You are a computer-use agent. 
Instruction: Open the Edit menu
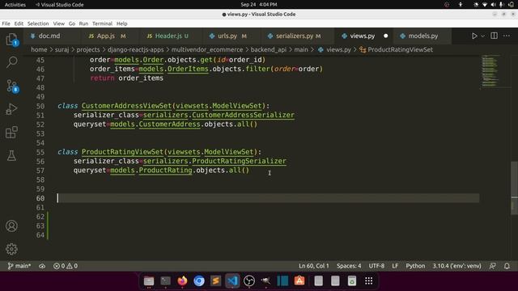point(19,23)
